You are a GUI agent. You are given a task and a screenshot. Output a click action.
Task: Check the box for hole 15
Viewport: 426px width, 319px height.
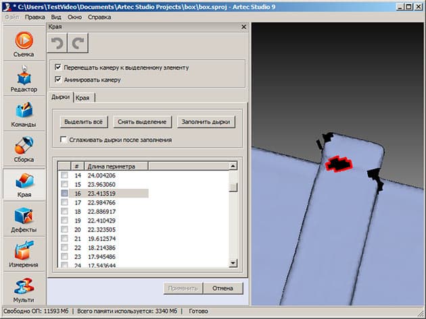tap(64, 184)
